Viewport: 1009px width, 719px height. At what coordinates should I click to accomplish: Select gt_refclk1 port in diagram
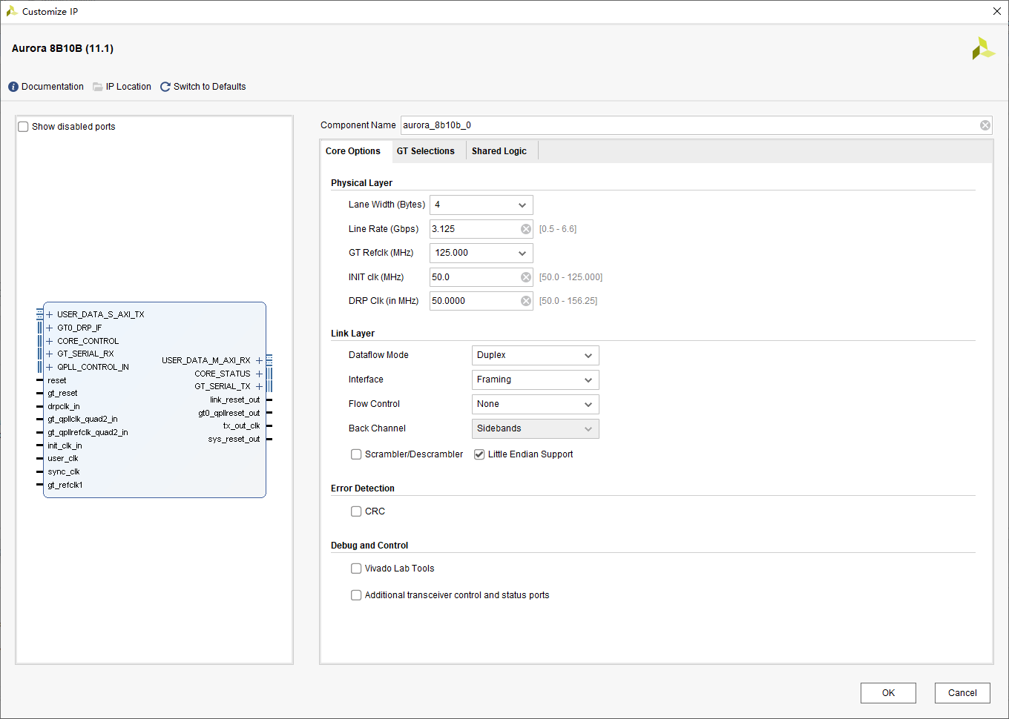[x=65, y=485]
